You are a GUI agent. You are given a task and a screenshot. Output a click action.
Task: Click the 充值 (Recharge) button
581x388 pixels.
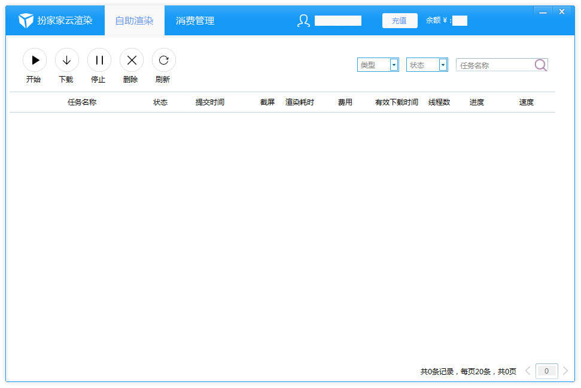pos(399,20)
